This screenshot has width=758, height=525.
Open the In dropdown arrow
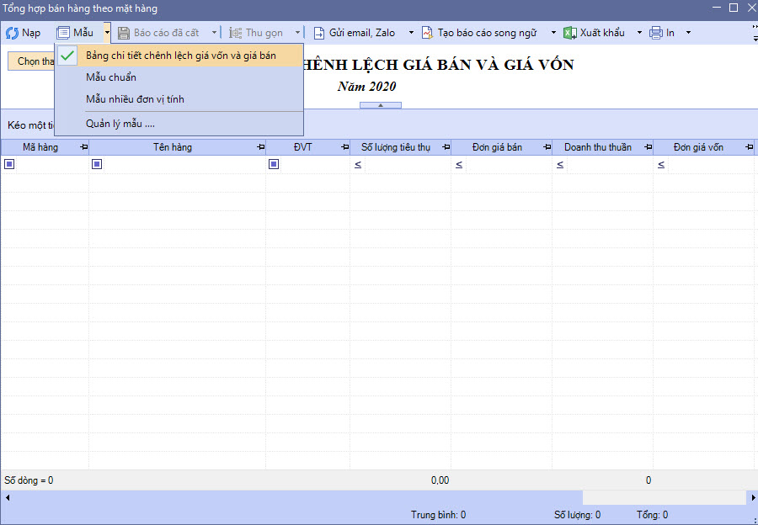(x=688, y=33)
